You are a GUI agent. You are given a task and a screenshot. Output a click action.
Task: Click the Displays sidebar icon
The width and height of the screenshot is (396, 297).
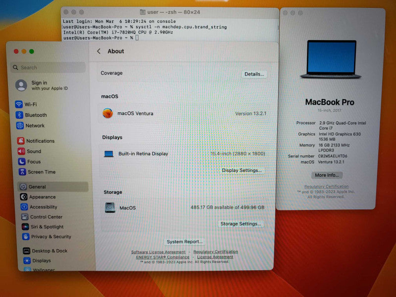tap(27, 260)
